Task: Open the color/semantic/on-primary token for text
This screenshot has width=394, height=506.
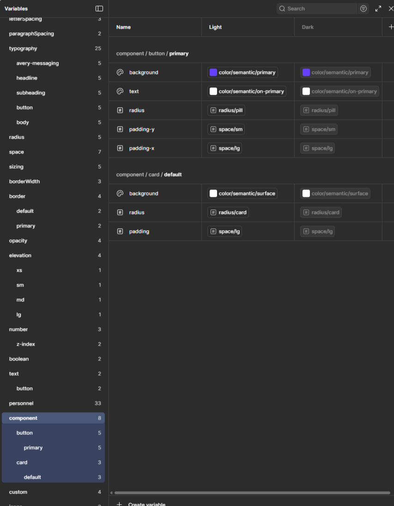Action: pyautogui.click(x=248, y=91)
